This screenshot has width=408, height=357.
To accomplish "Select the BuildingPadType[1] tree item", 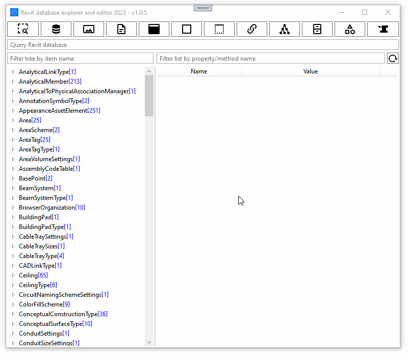I will 45,227.
